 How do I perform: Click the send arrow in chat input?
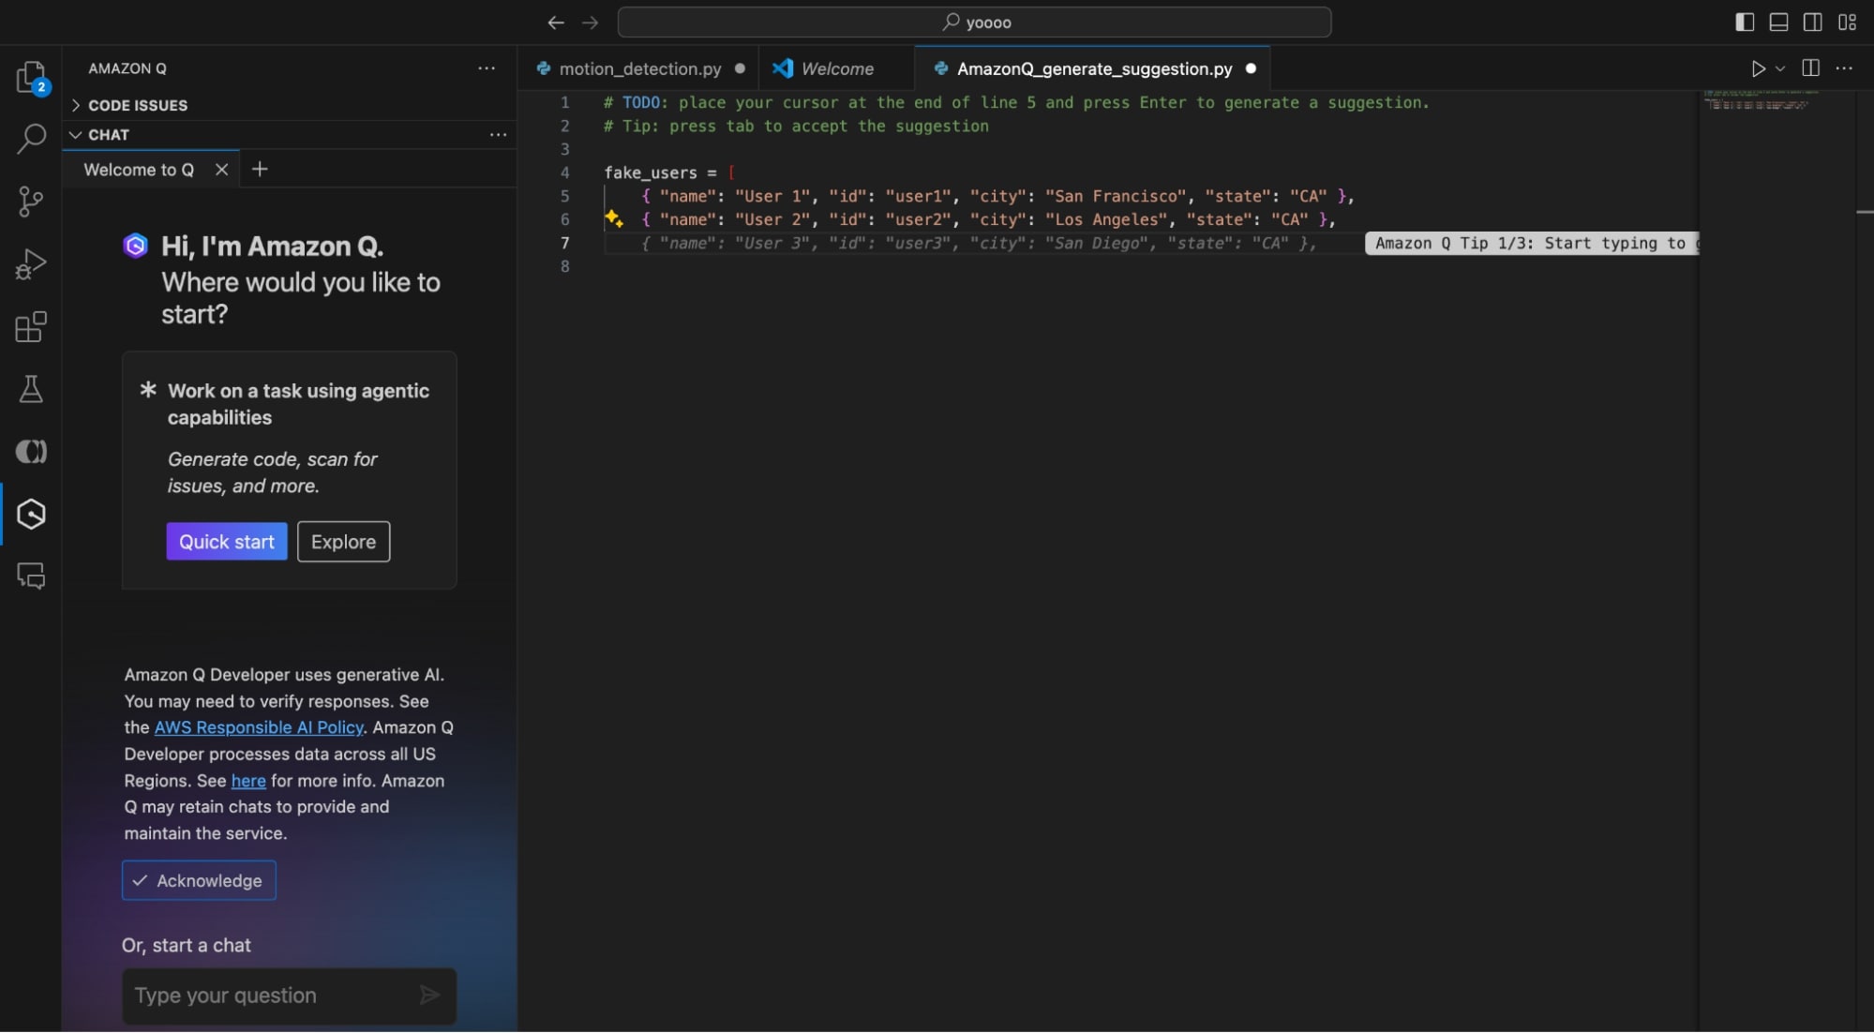[429, 996]
